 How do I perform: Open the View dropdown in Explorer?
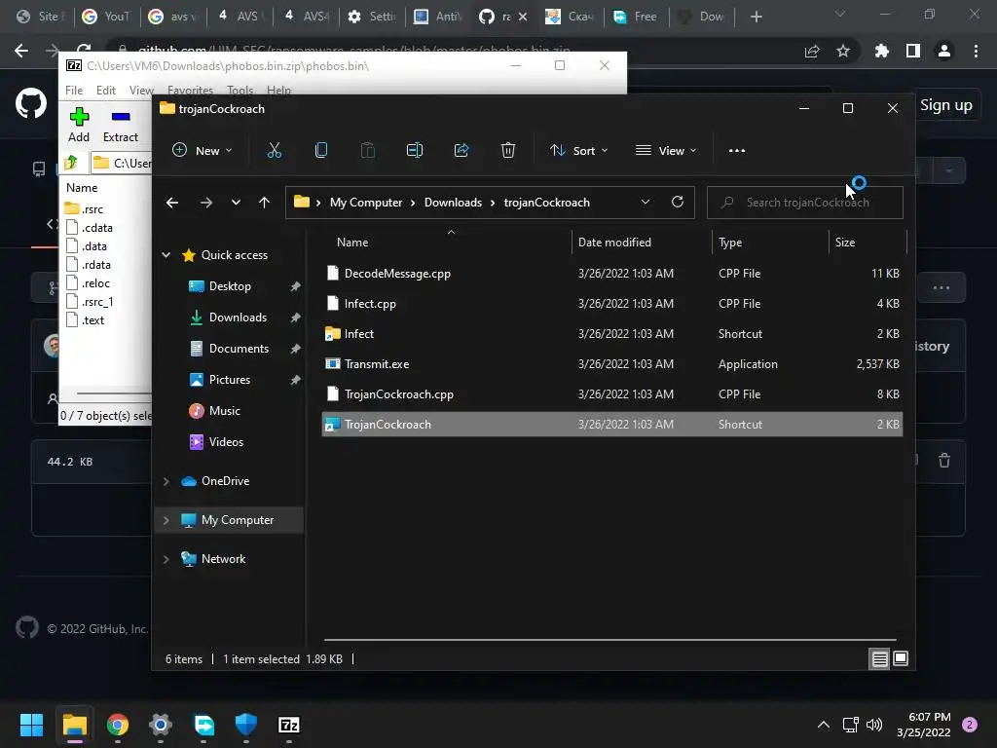666,151
